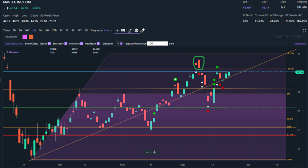Uncheck the Classic event class checkbox
Screen dimensions: 308x168
coord(49,43)
